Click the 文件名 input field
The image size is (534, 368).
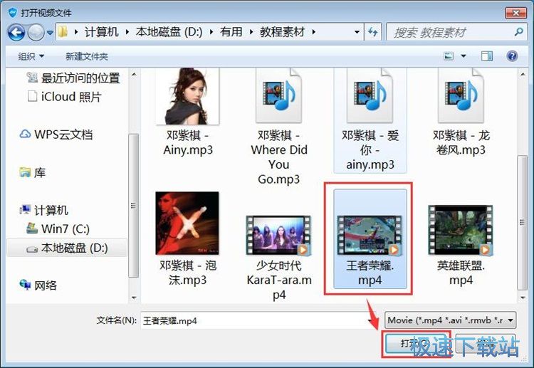(253, 320)
